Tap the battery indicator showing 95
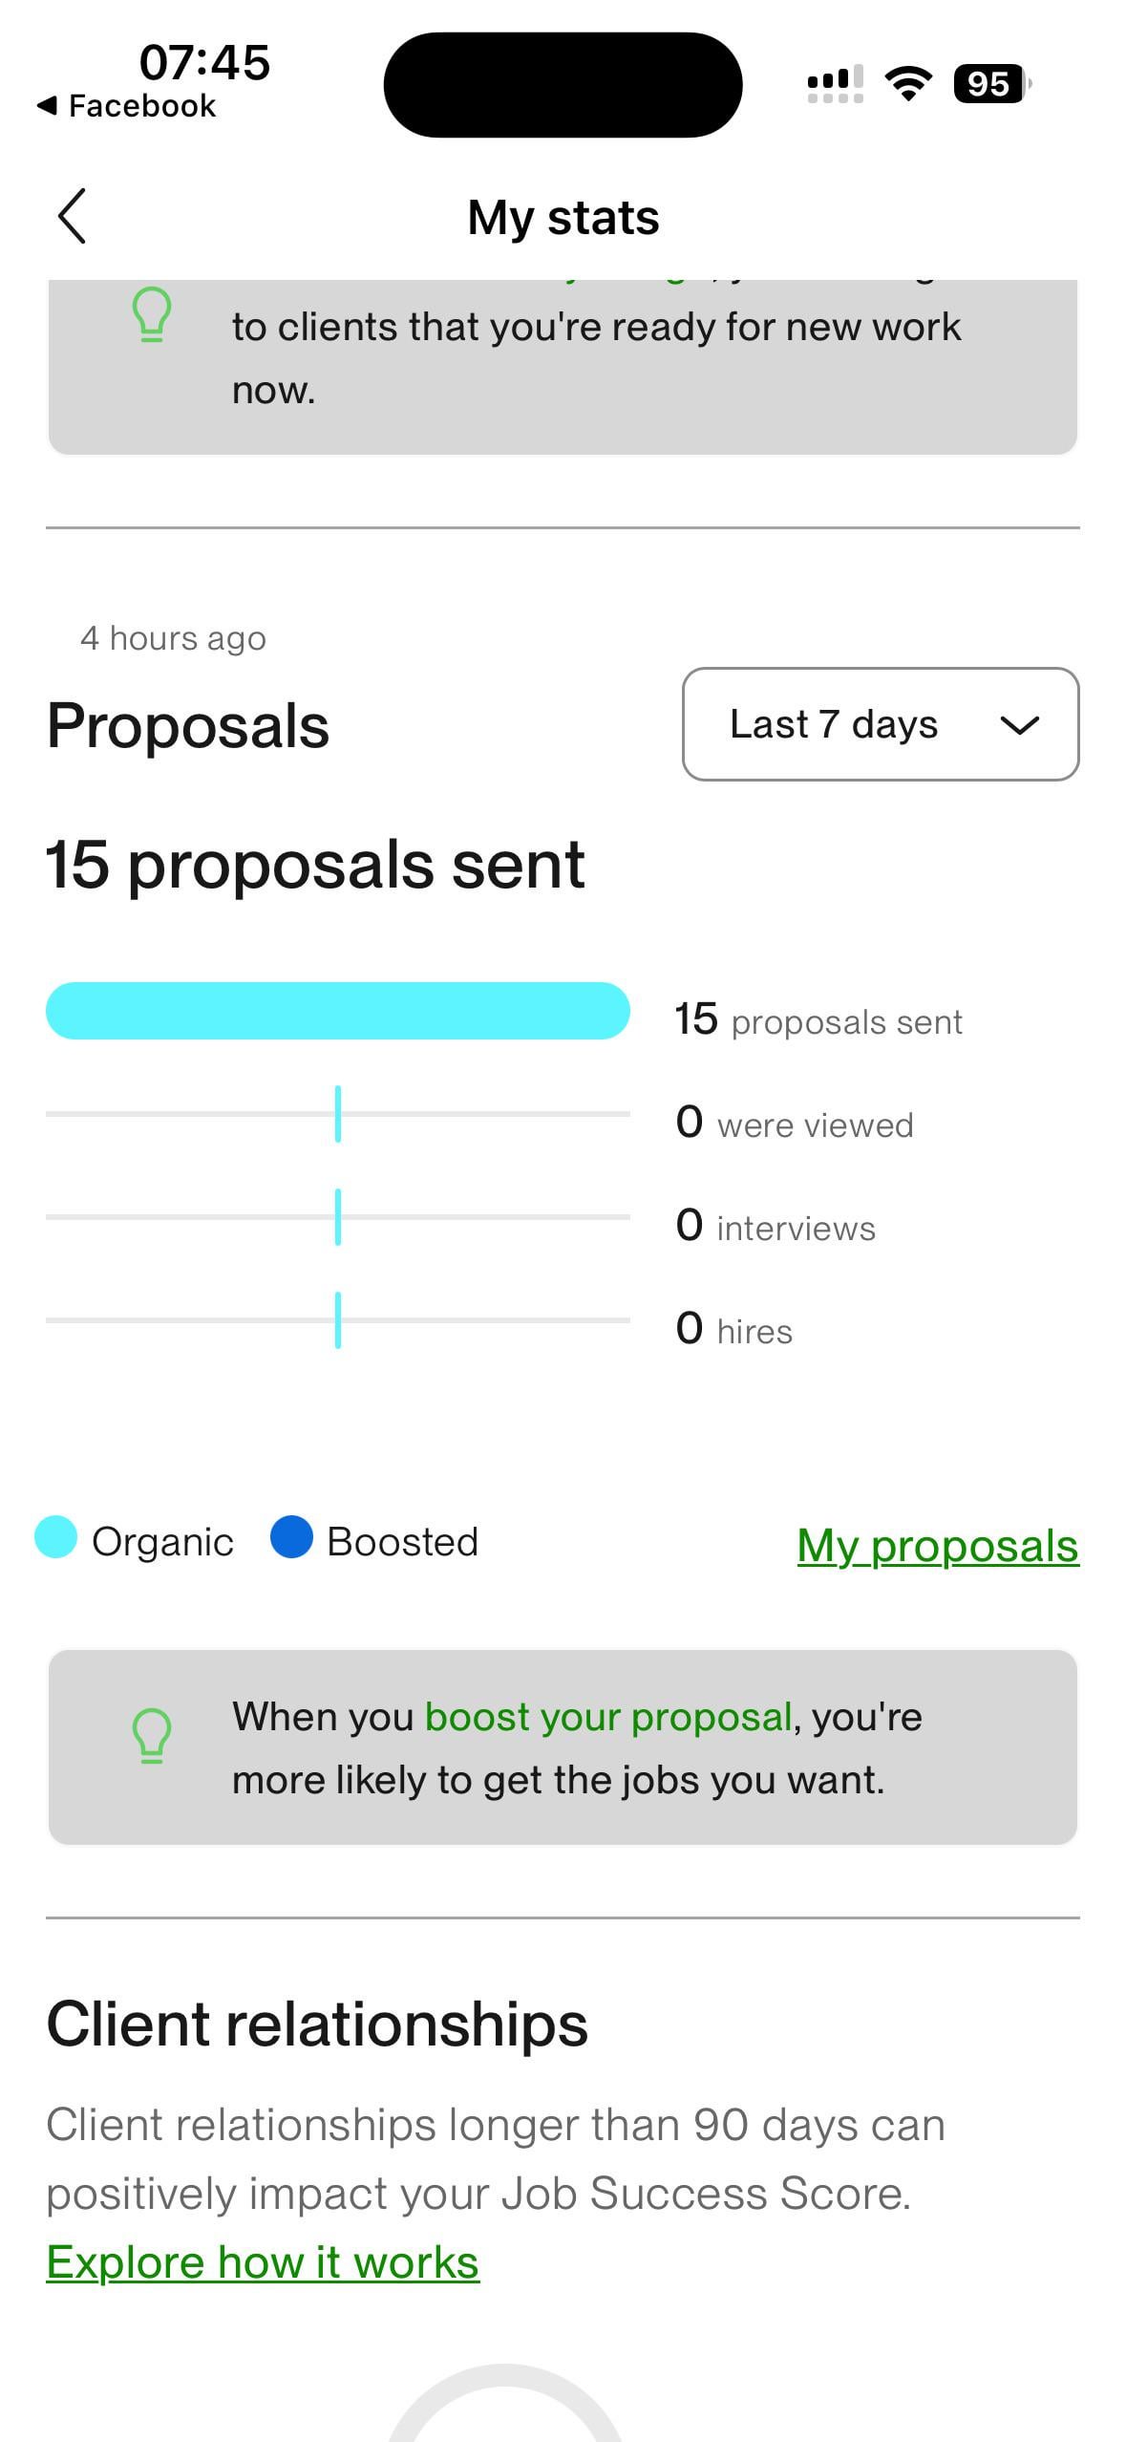Screen dimensions: 1126x2442 pyautogui.click(x=991, y=84)
